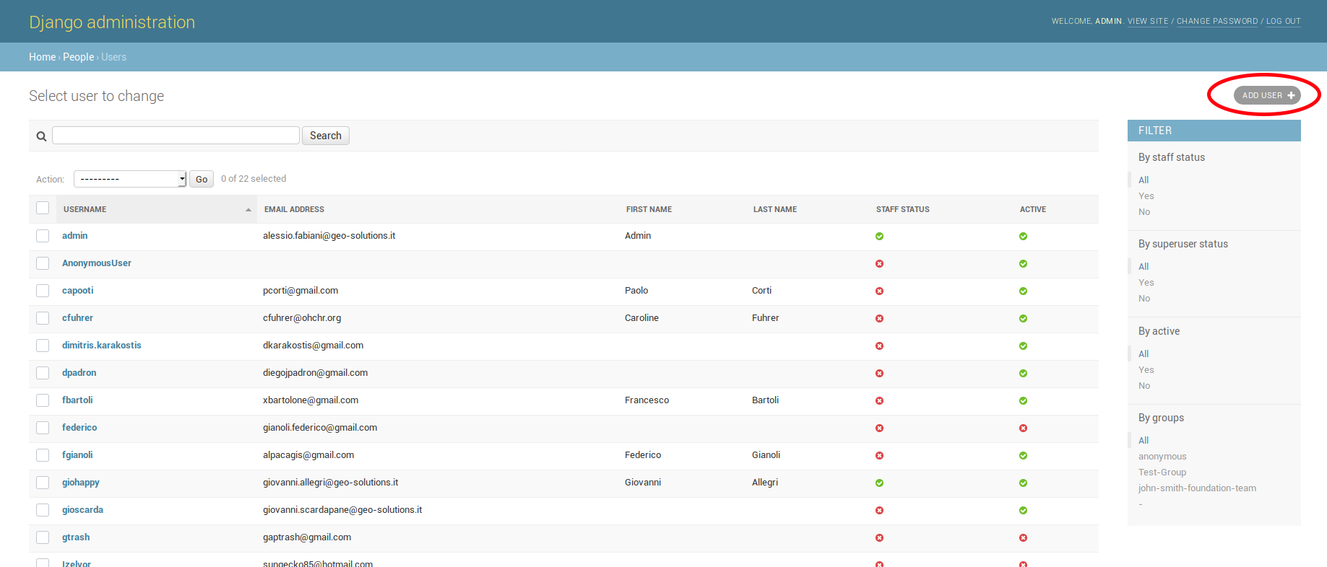Click fgianoli's green active icon
1327x567 pixels.
[1023, 456]
